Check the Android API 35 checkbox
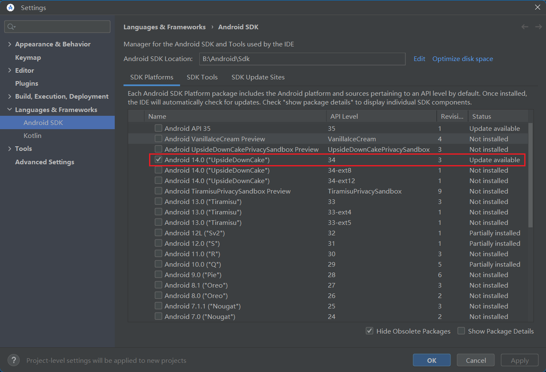 (x=158, y=128)
